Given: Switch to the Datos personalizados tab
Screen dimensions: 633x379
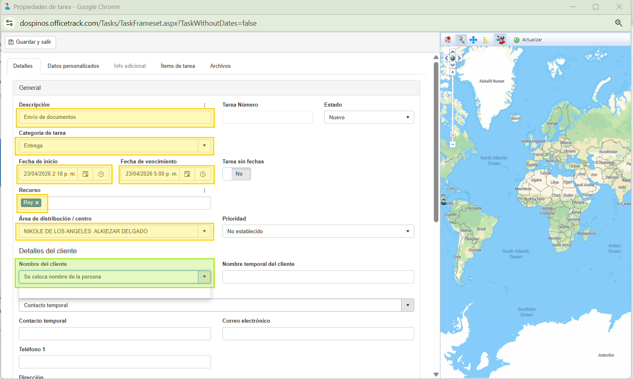Looking at the screenshot, I should [73, 66].
